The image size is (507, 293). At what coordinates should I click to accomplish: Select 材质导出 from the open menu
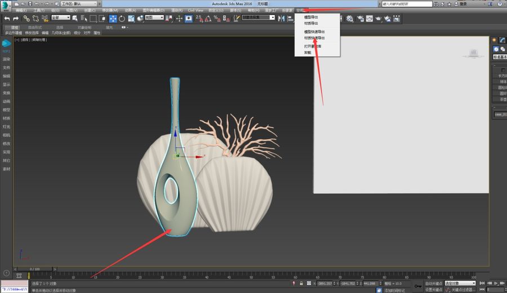311,23
